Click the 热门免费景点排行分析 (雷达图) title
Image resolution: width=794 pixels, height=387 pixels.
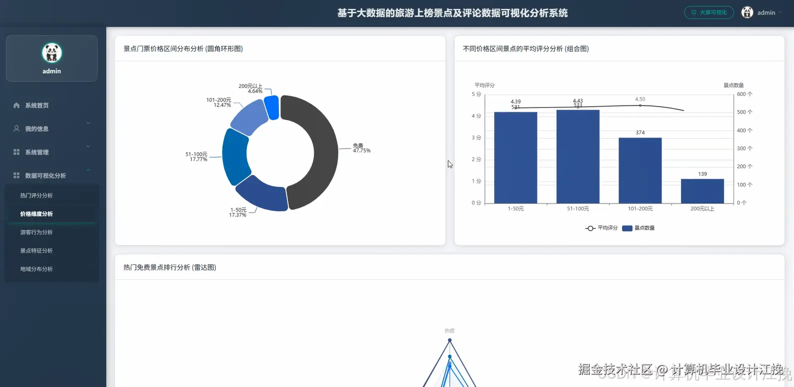coord(169,267)
